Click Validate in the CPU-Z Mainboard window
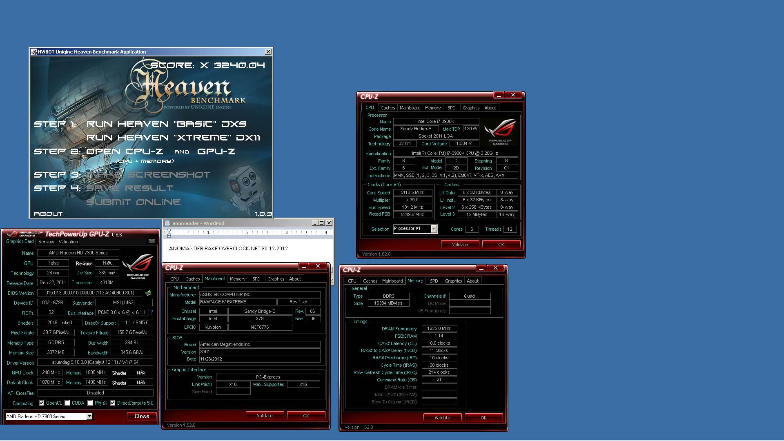This screenshot has height=441, width=784. (265, 416)
